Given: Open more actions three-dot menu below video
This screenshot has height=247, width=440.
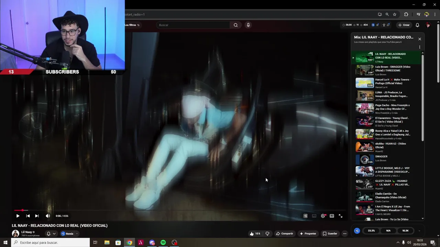Looking at the screenshot, I should [345, 234].
